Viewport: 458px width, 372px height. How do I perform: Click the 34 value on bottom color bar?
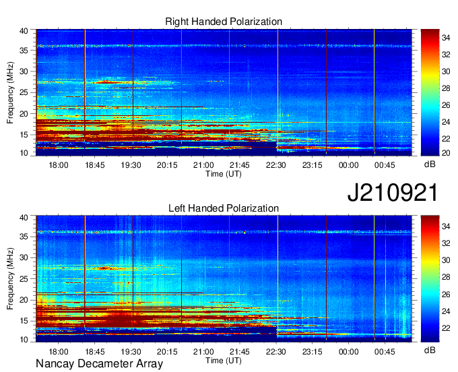pos(446,226)
